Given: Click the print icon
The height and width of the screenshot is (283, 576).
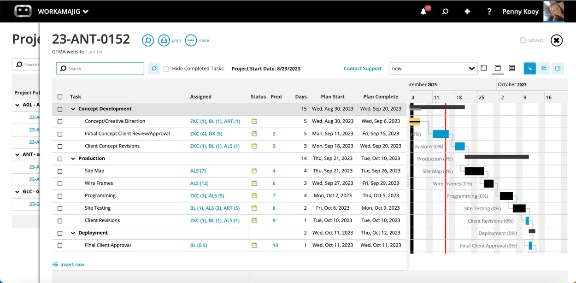Looking at the screenshot, I should (x=164, y=41).
